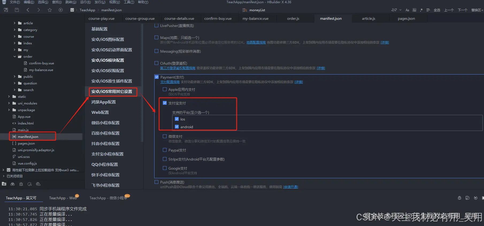Screen dimensions: 484x226
Task: Click the uni-app project icon in breadcrumb
Action: (x=72, y=10)
